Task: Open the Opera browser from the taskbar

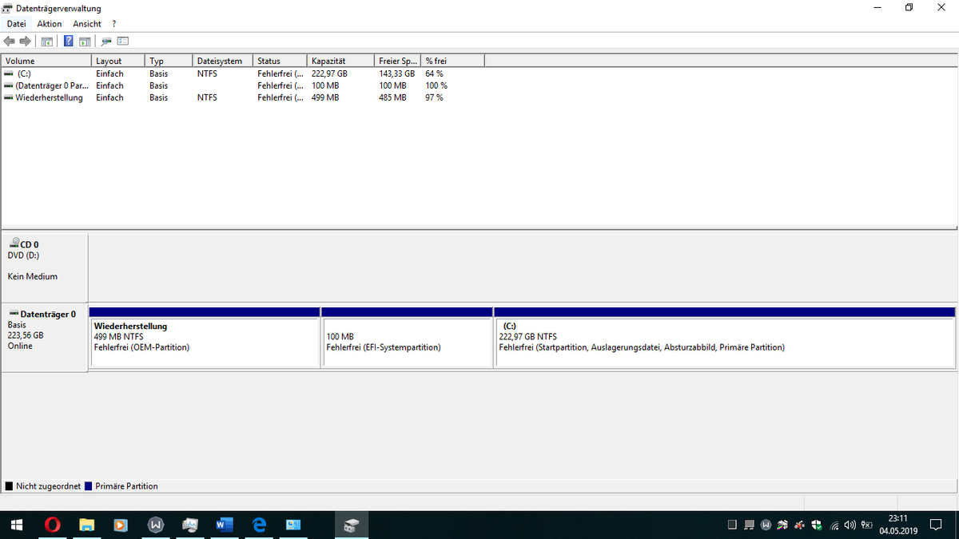Action: pos(53,525)
